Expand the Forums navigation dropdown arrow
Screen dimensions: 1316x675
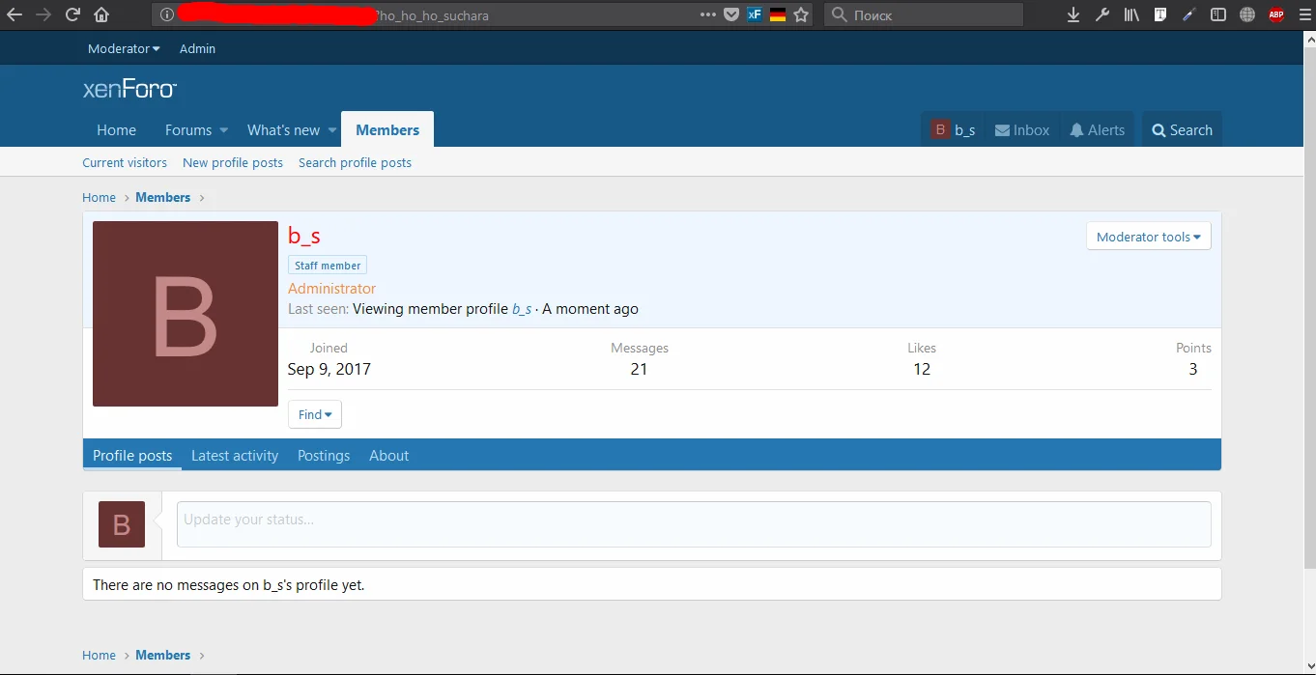[x=223, y=130]
